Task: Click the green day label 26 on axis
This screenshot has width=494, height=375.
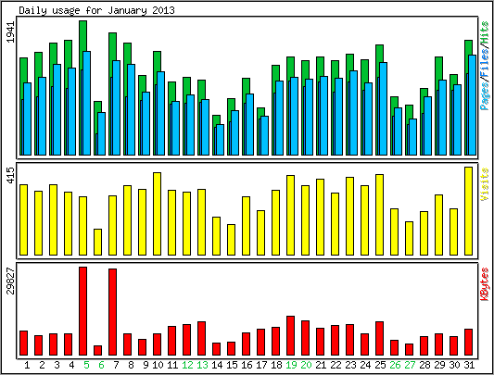Action: click(395, 365)
